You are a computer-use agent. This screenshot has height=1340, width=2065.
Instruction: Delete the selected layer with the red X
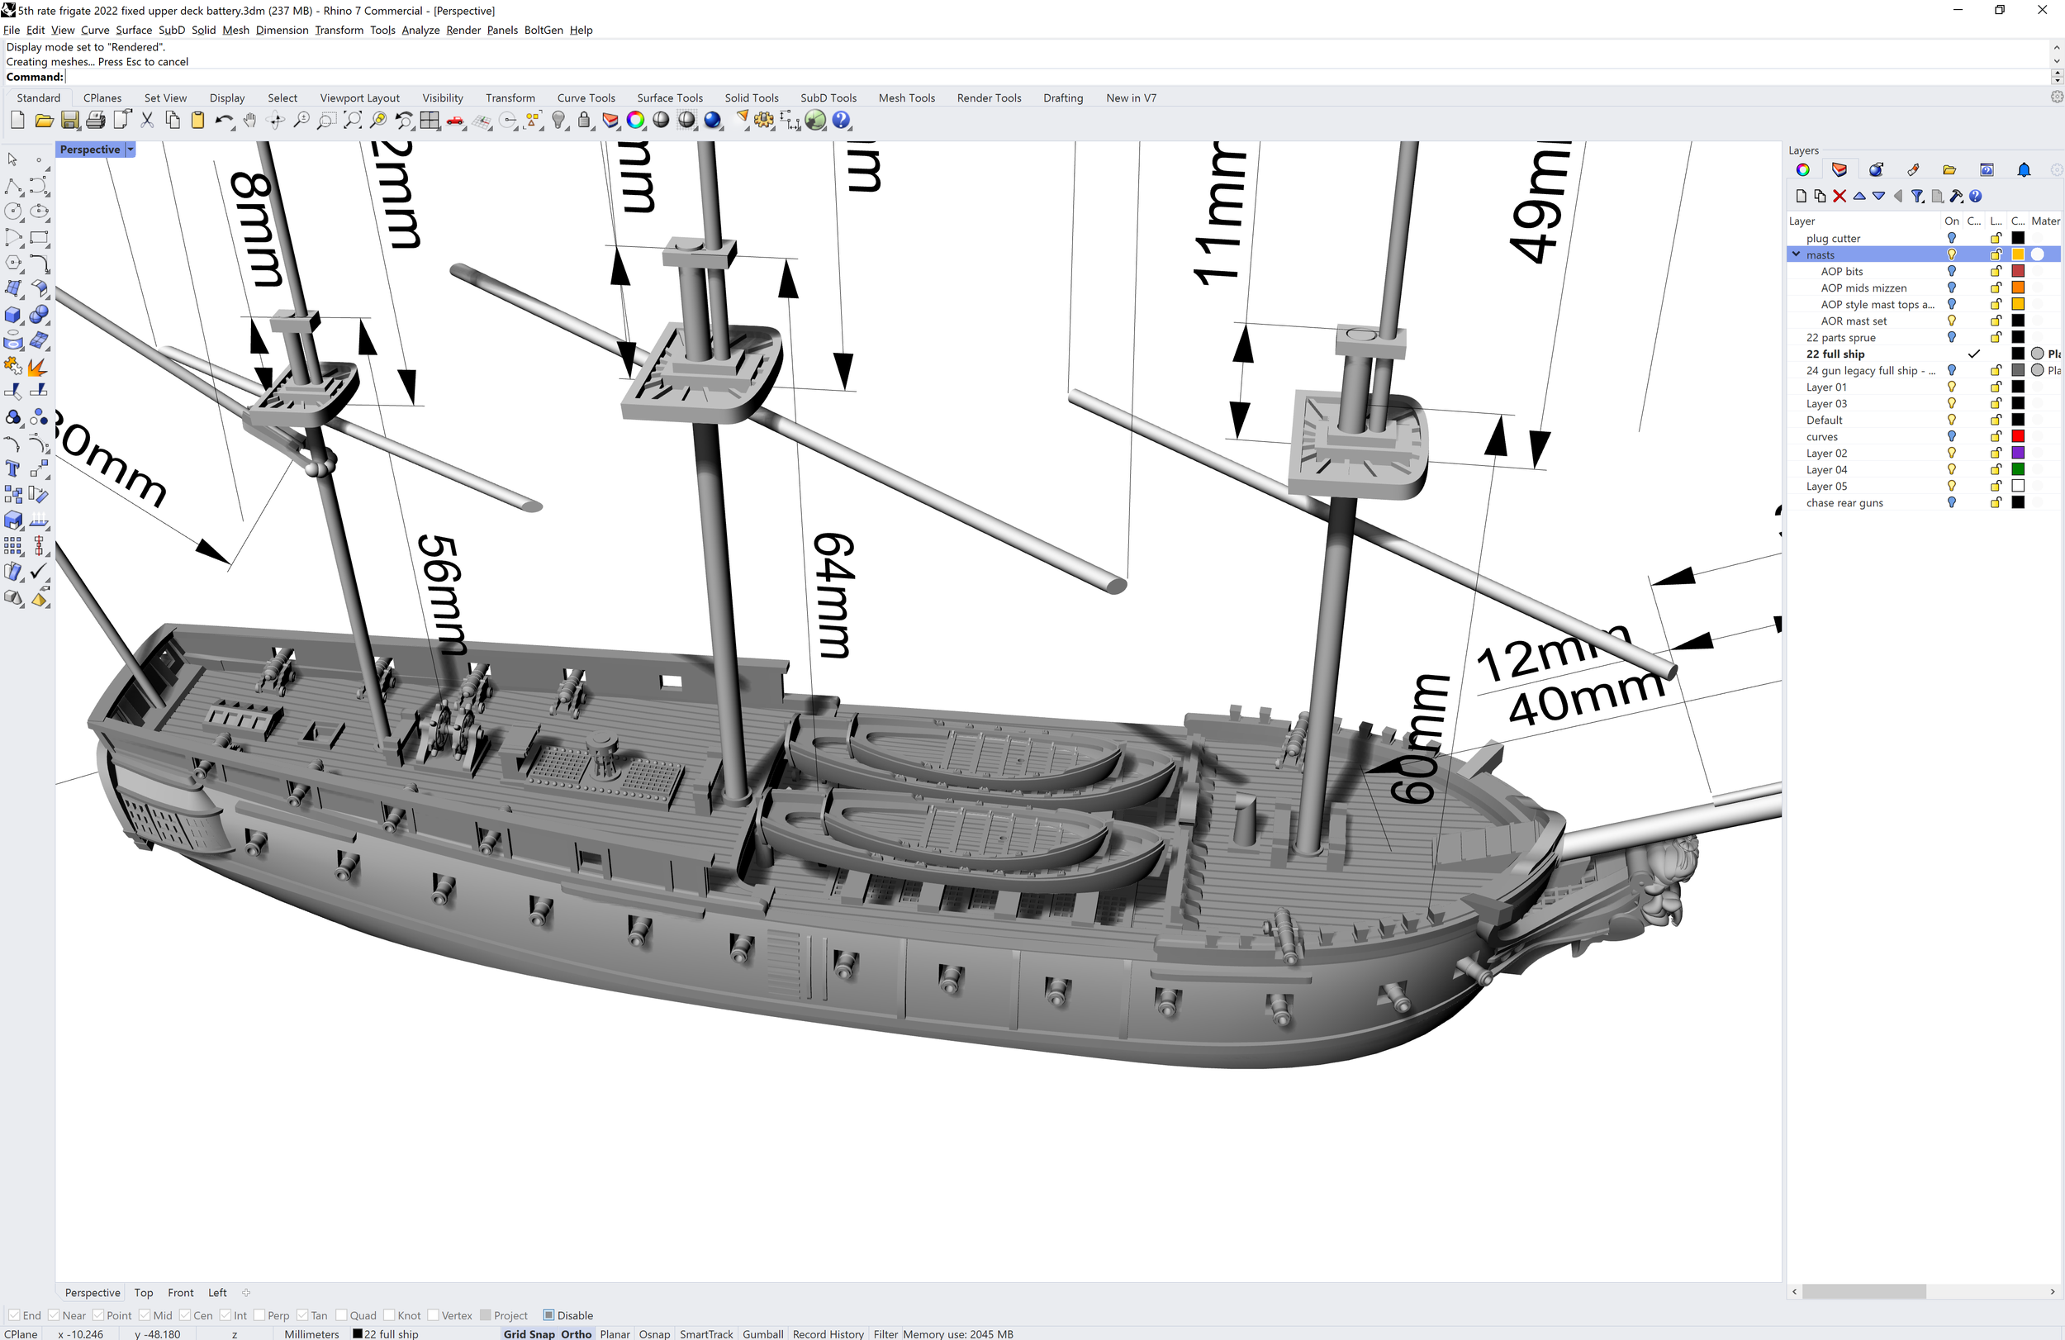pos(1840,197)
